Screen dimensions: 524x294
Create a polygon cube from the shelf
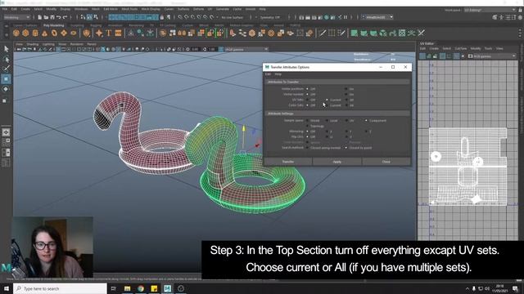pyautogui.click(x=25, y=33)
